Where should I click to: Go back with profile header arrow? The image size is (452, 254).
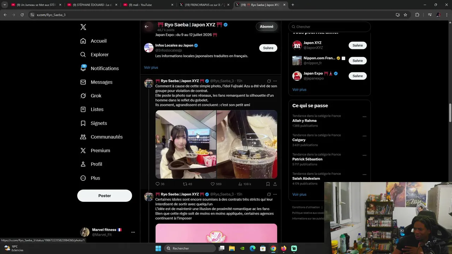coord(147,26)
